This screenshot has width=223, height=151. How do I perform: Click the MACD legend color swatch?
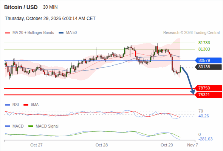8,126
